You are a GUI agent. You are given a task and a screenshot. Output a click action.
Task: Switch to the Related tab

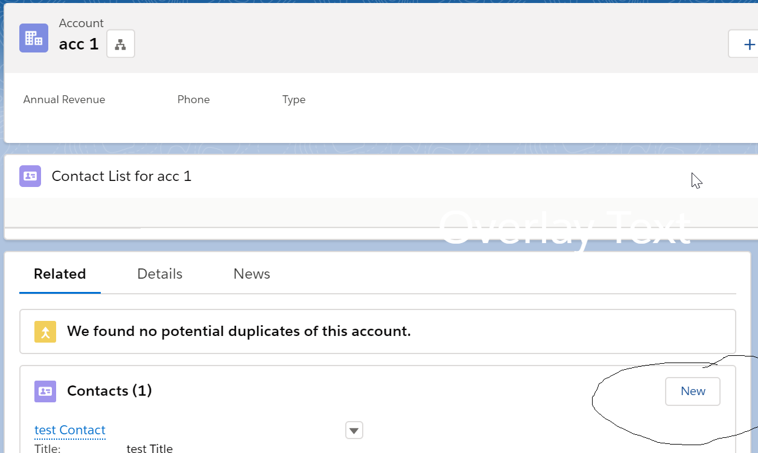point(60,274)
